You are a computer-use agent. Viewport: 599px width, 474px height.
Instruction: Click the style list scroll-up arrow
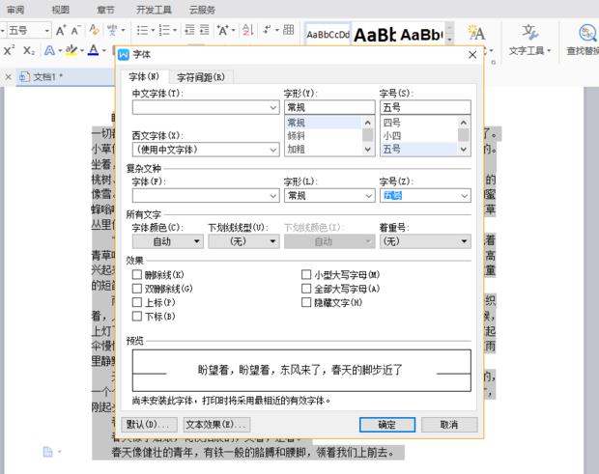(x=367, y=123)
